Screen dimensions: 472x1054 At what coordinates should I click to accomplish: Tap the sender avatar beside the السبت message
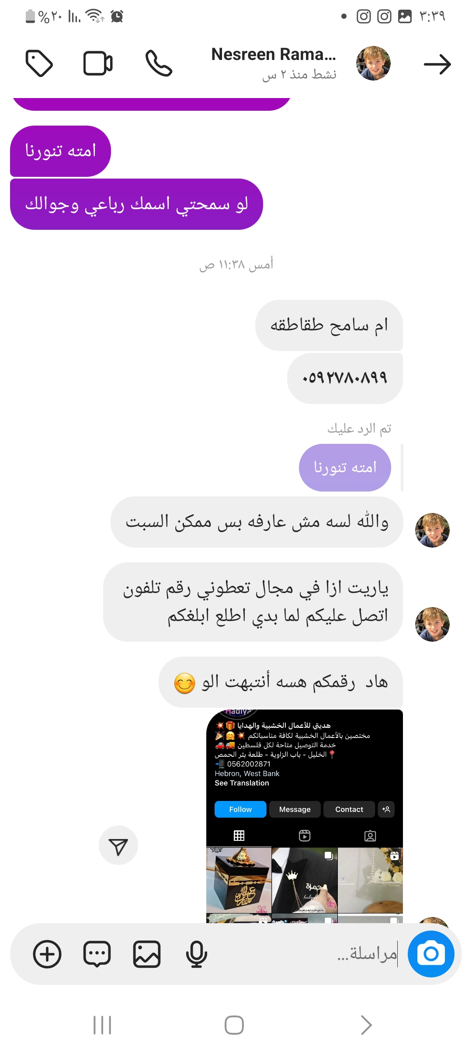432,530
